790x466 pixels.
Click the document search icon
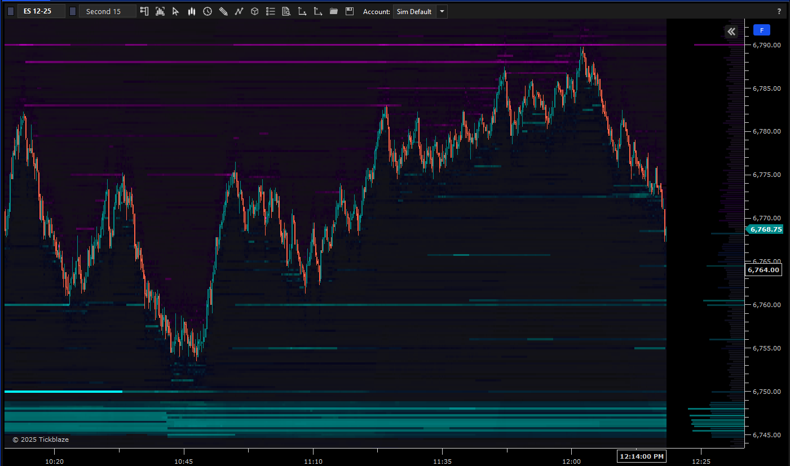[286, 11]
